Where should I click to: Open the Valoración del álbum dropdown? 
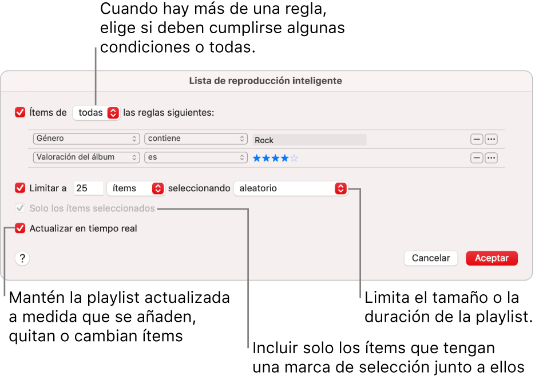pyautogui.click(x=86, y=157)
